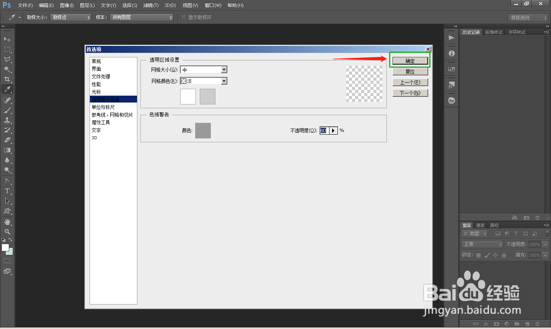Enable Show Sampling Ring checkbox

[184, 17]
